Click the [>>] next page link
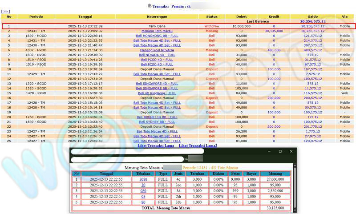Image resolution: width=356 pixels, height=214 pixels. 6,12
